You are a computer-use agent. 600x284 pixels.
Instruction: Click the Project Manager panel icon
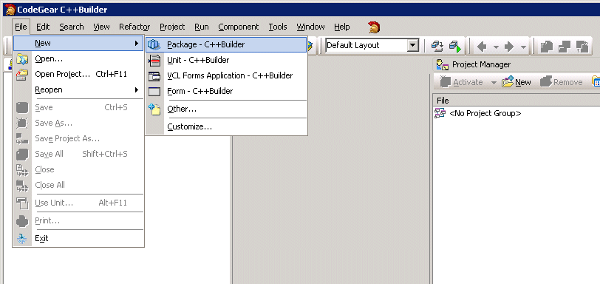(x=443, y=64)
